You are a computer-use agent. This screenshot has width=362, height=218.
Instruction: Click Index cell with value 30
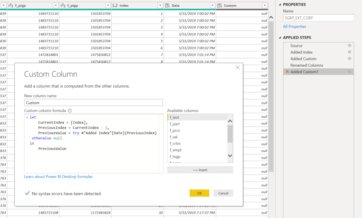[137, 213]
